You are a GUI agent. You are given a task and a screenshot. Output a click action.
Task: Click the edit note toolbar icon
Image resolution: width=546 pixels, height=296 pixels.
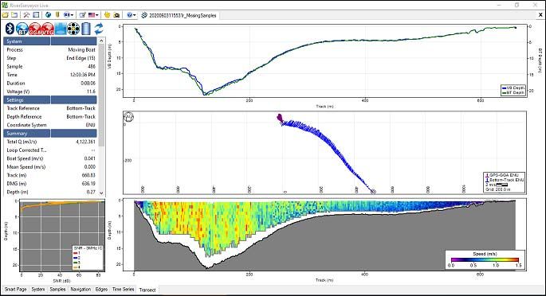(83, 15)
